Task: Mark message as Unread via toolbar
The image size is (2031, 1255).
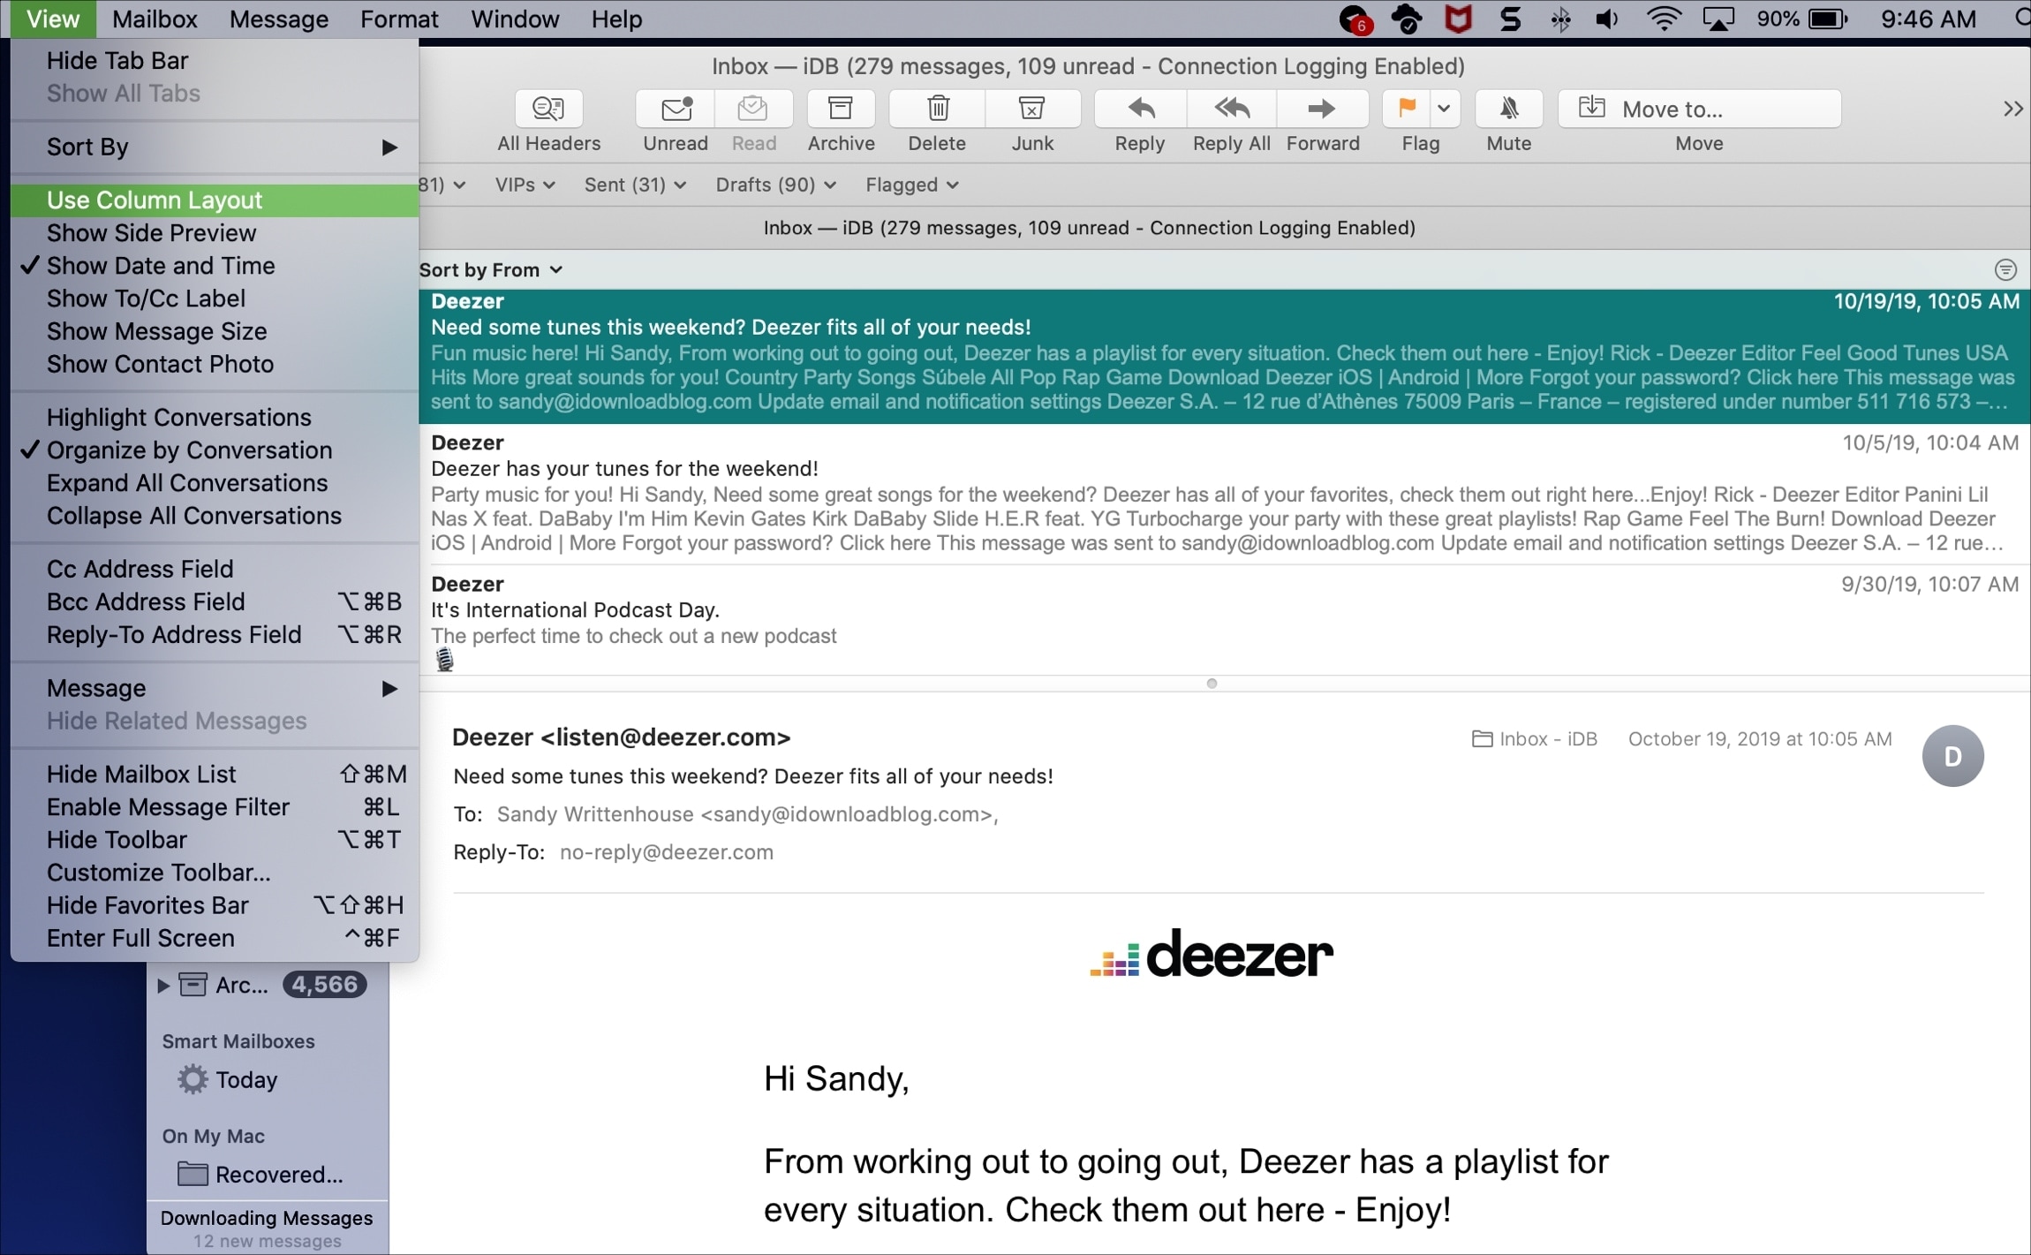Action: tap(676, 109)
